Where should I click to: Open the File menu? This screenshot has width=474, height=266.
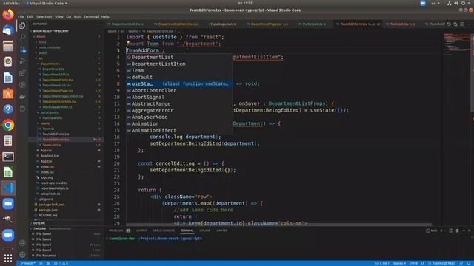[21, 17]
